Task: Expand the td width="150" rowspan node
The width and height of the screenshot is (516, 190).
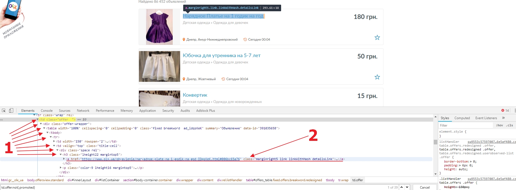Action: 54,141
